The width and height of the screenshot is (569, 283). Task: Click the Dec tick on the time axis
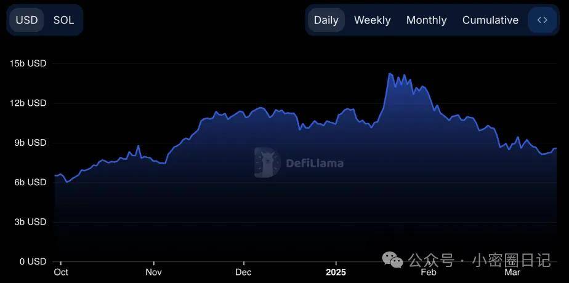click(x=243, y=272)
